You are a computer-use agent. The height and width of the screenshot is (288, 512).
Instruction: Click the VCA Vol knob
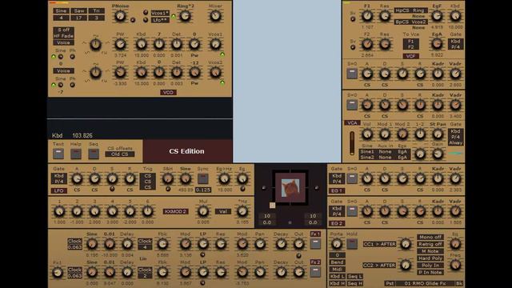367,134
